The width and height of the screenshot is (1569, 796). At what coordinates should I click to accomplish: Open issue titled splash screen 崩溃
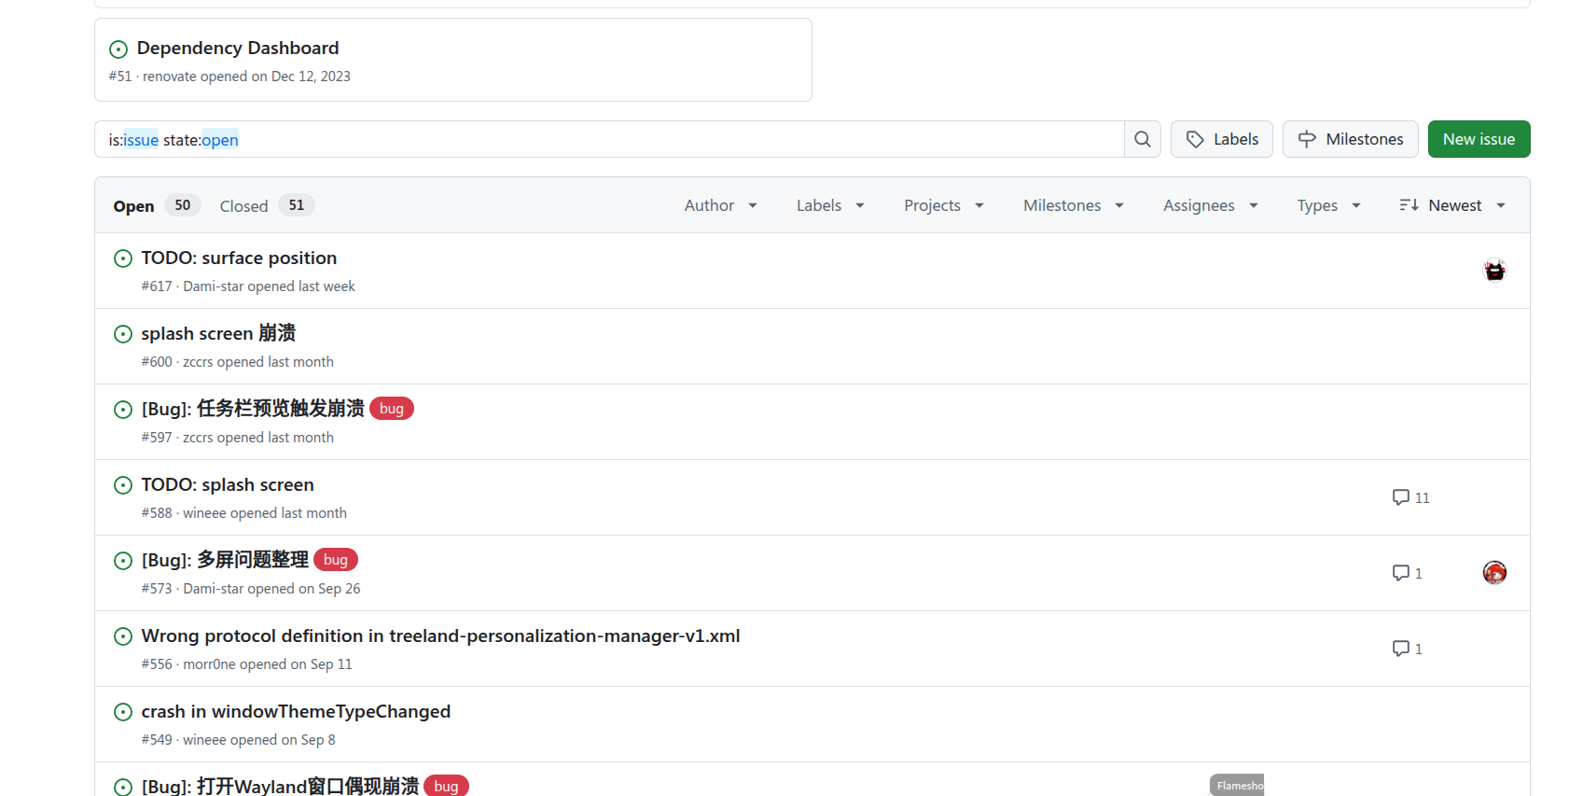click(x=218, y=333)
